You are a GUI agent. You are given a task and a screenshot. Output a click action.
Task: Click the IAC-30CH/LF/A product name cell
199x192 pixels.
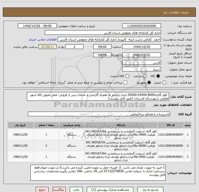[121, 146]
